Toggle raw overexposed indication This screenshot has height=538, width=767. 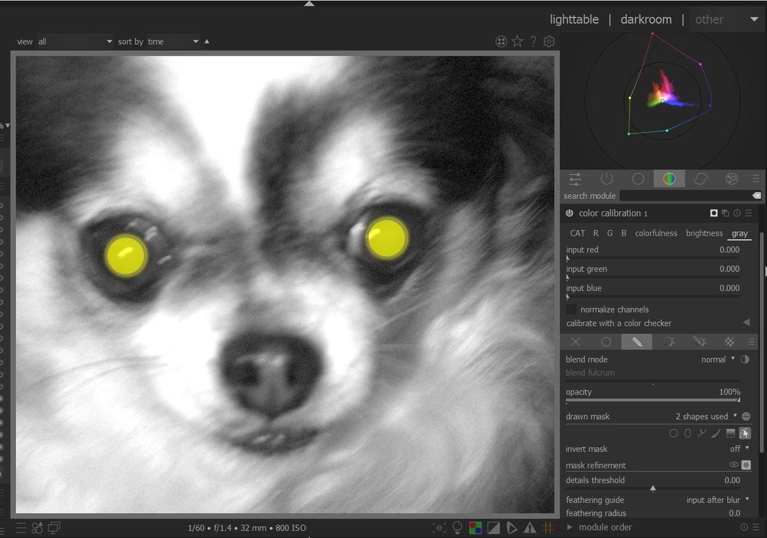(475, 528)
